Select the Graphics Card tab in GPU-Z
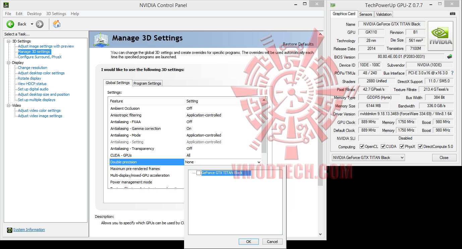Image resolution: width=462 pixels, height=249 pixels. [x=344, y=14]
